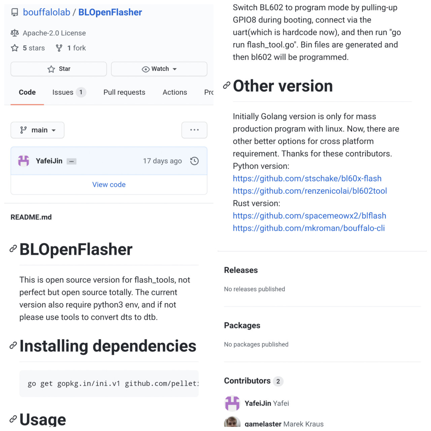
Task: Open the three-dot more options menu
Action: tap(194, 130)
